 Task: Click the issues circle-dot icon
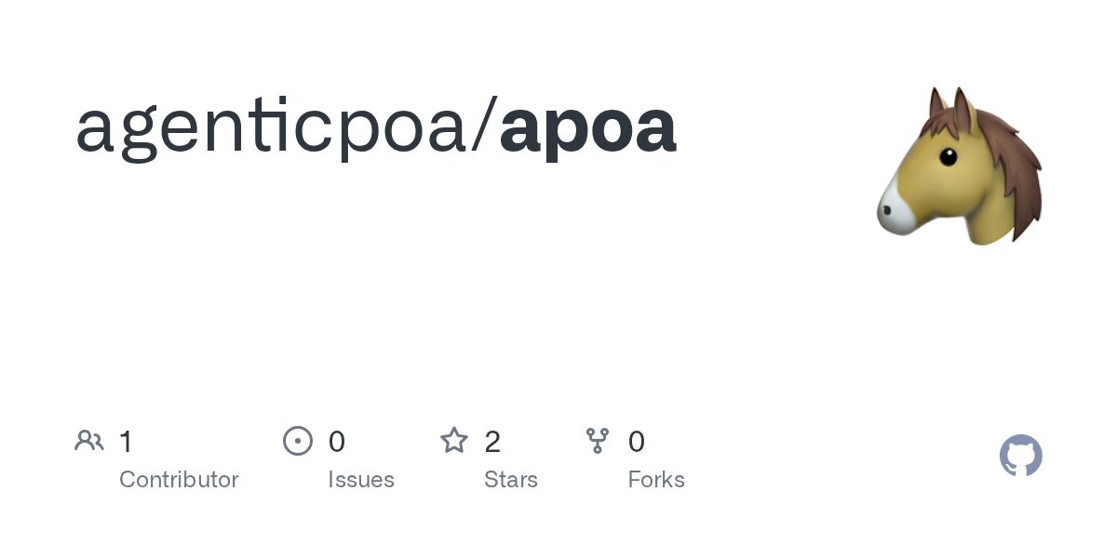[297, 441]
